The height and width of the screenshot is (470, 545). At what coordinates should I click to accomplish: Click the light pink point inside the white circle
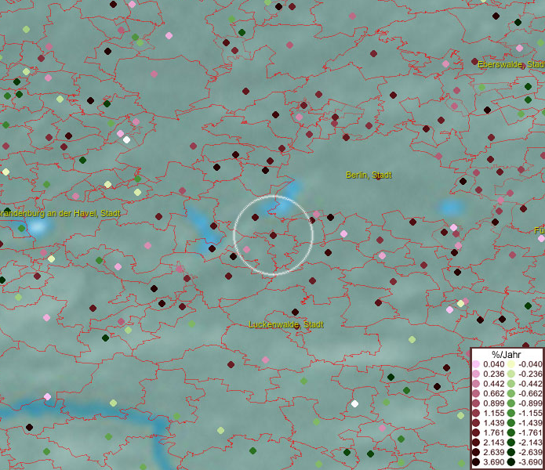tap(246, 249)
